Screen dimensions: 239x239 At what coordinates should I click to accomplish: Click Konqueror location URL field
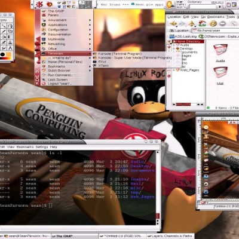point(216,30)
